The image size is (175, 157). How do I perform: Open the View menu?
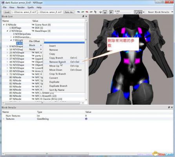tap(12, 7)
